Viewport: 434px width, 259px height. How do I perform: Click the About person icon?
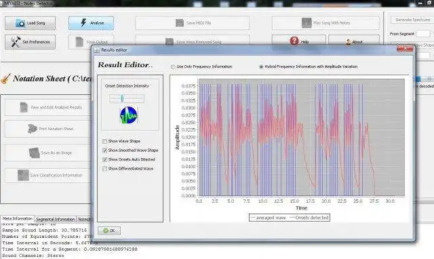point(348,42)
